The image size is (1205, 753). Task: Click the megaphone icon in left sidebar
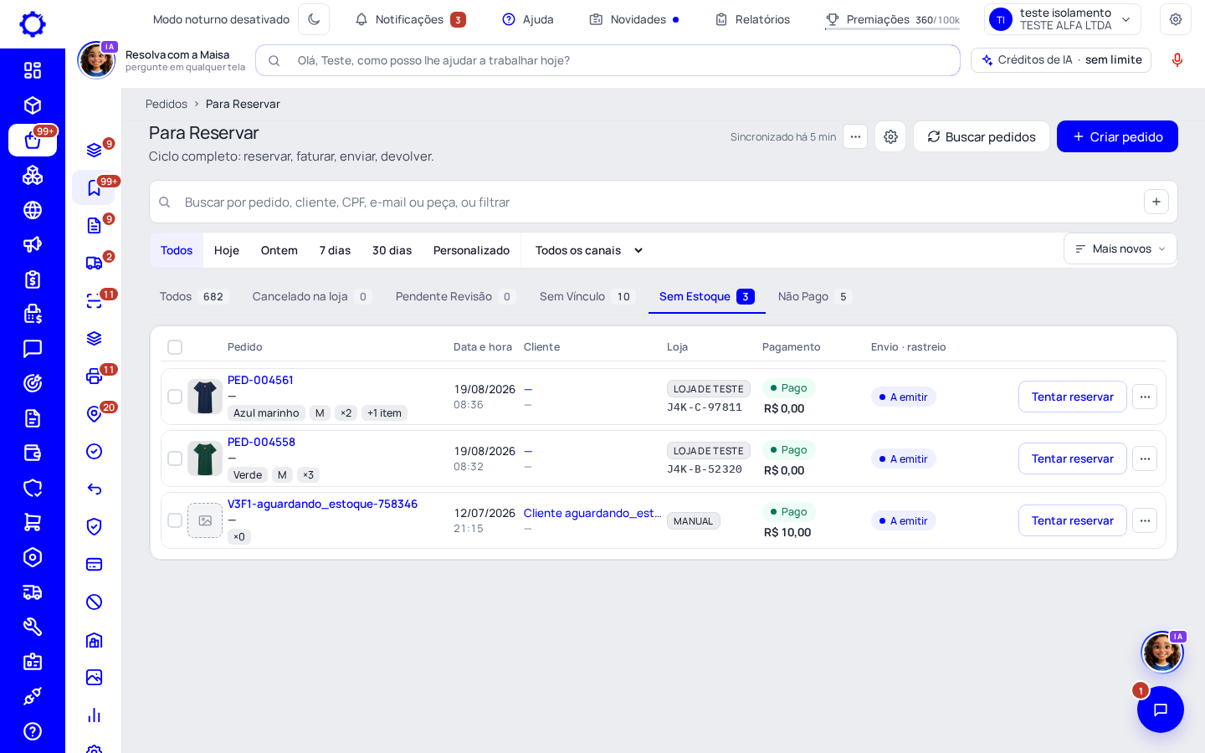33,244
